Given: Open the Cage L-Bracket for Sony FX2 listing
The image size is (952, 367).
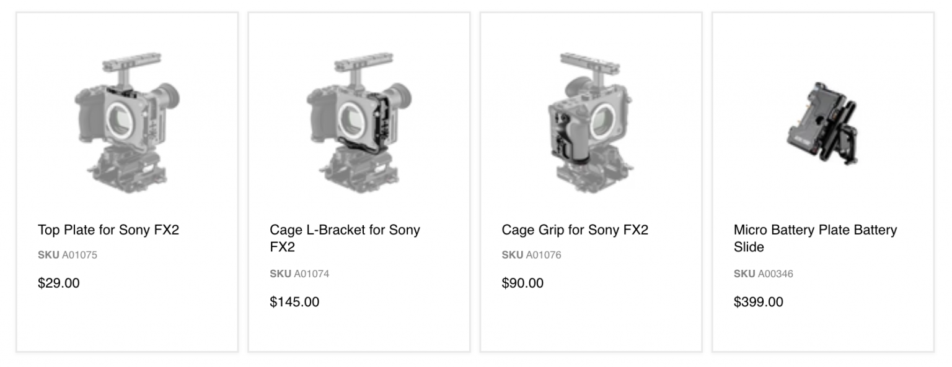Looking at the screenshot, I should point(344,238).
